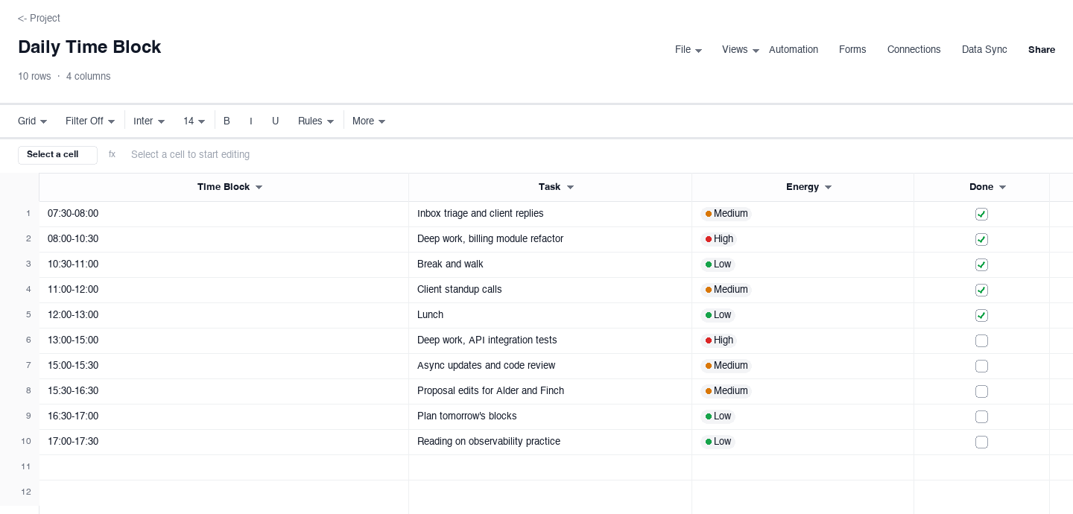Open the Forms menu item
The width and height of the screenshot is (1073, 514).
(852, 50)
